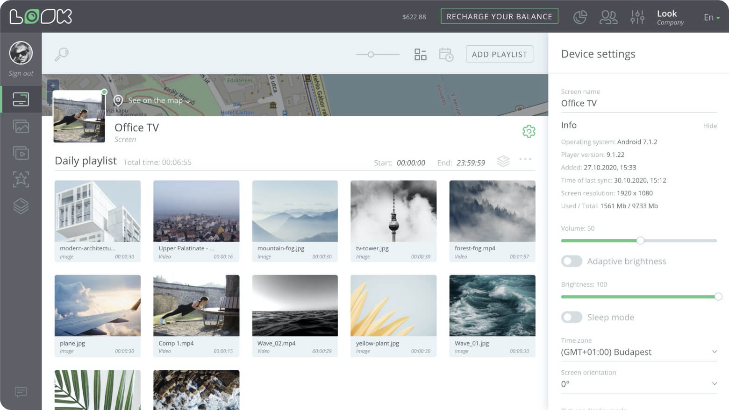
Task: Select the palm leaves thumbnail
Action: 97,390
